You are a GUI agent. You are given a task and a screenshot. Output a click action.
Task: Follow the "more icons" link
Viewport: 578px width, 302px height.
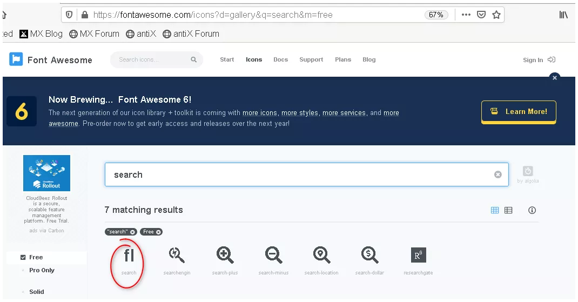259,113
